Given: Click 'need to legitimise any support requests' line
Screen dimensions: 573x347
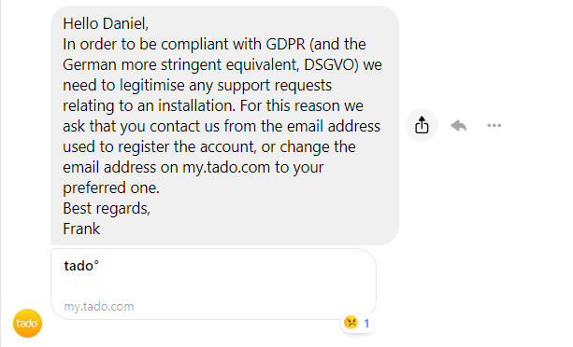Looking at the screenshot, I should (x=197, y=85).
